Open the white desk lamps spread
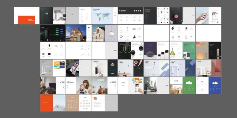 click(x=53, y=68)
